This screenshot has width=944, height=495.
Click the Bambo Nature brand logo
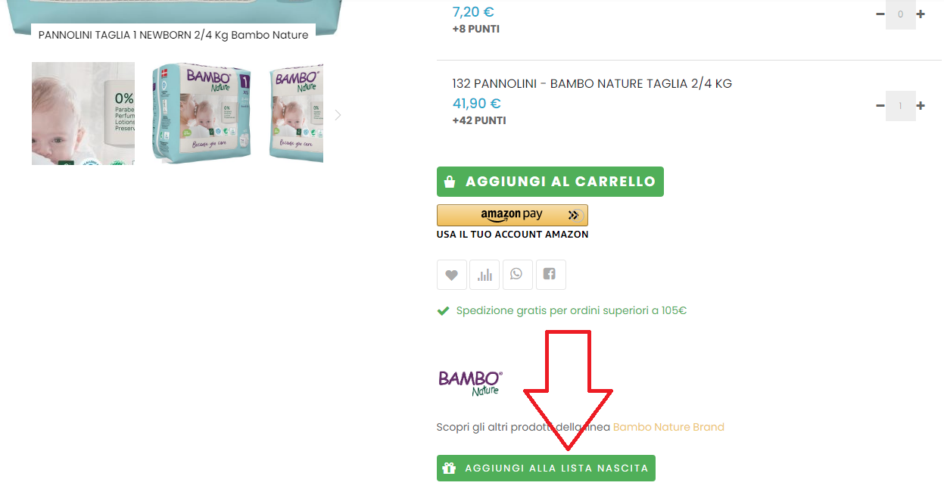click(x=470, y=382)
